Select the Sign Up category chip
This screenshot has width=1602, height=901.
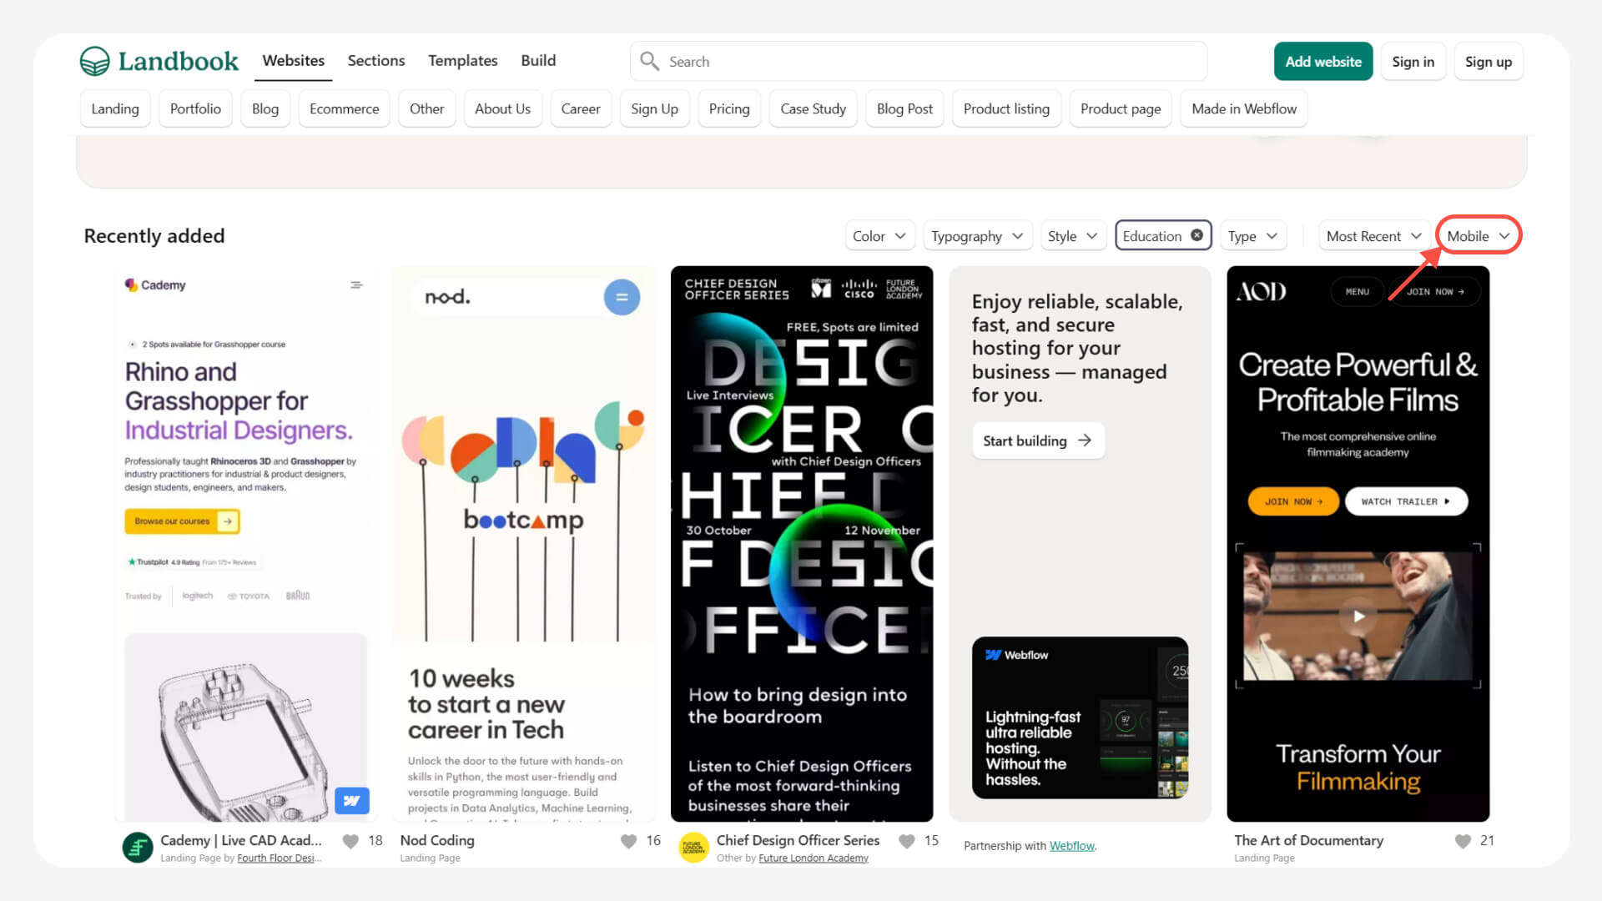tap(654, 108)
